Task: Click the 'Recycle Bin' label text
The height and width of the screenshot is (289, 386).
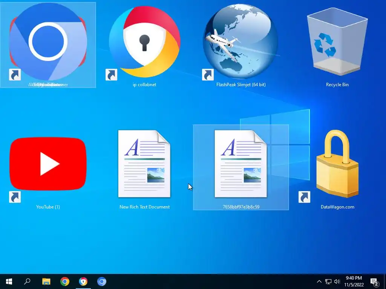Action: (x=337, y=85)
